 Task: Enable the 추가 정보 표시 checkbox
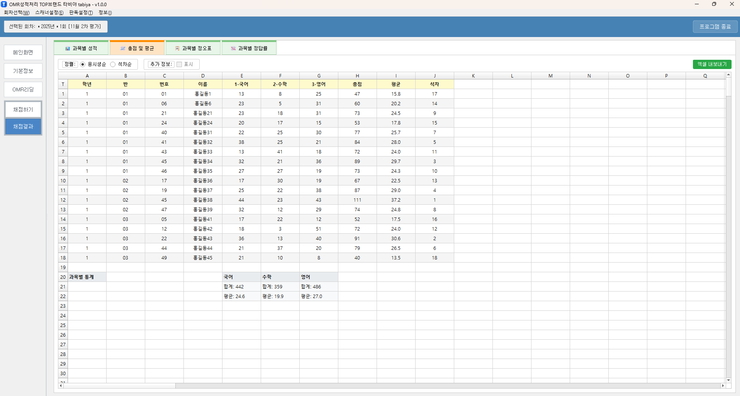pyautogui.click(x=179, y=64)
